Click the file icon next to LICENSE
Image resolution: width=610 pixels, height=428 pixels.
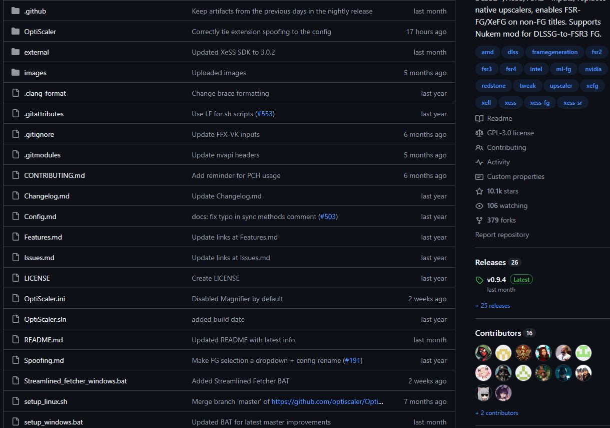(x=15, y=278)
